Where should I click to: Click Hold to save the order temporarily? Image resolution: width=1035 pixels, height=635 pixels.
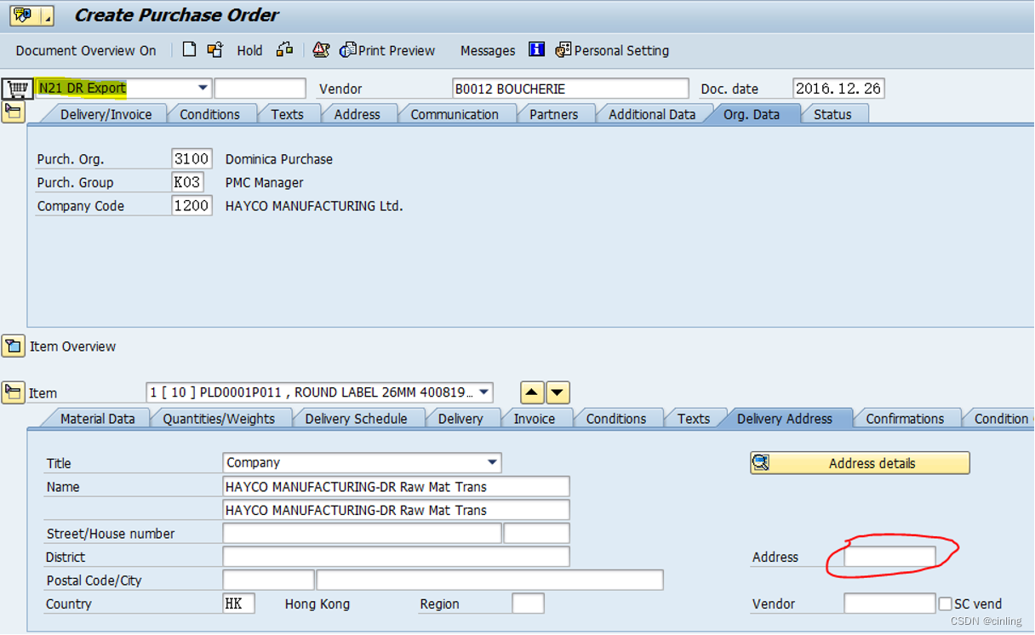click(x=249, y=50)
